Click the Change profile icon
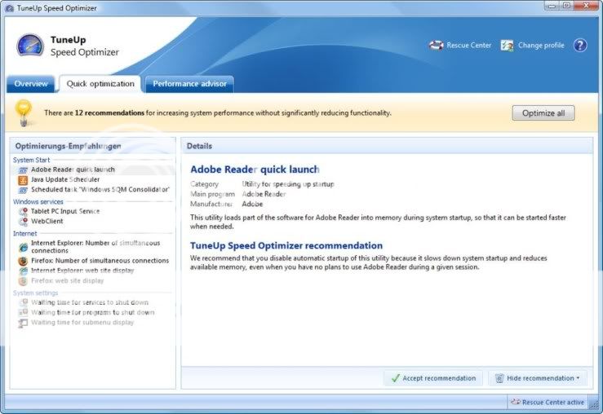603x414 pixels. (507, 46)
